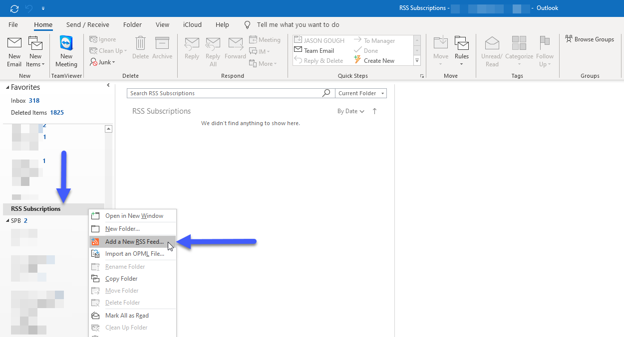
Task: Reply with a Meeting
Action: [265, 40]
